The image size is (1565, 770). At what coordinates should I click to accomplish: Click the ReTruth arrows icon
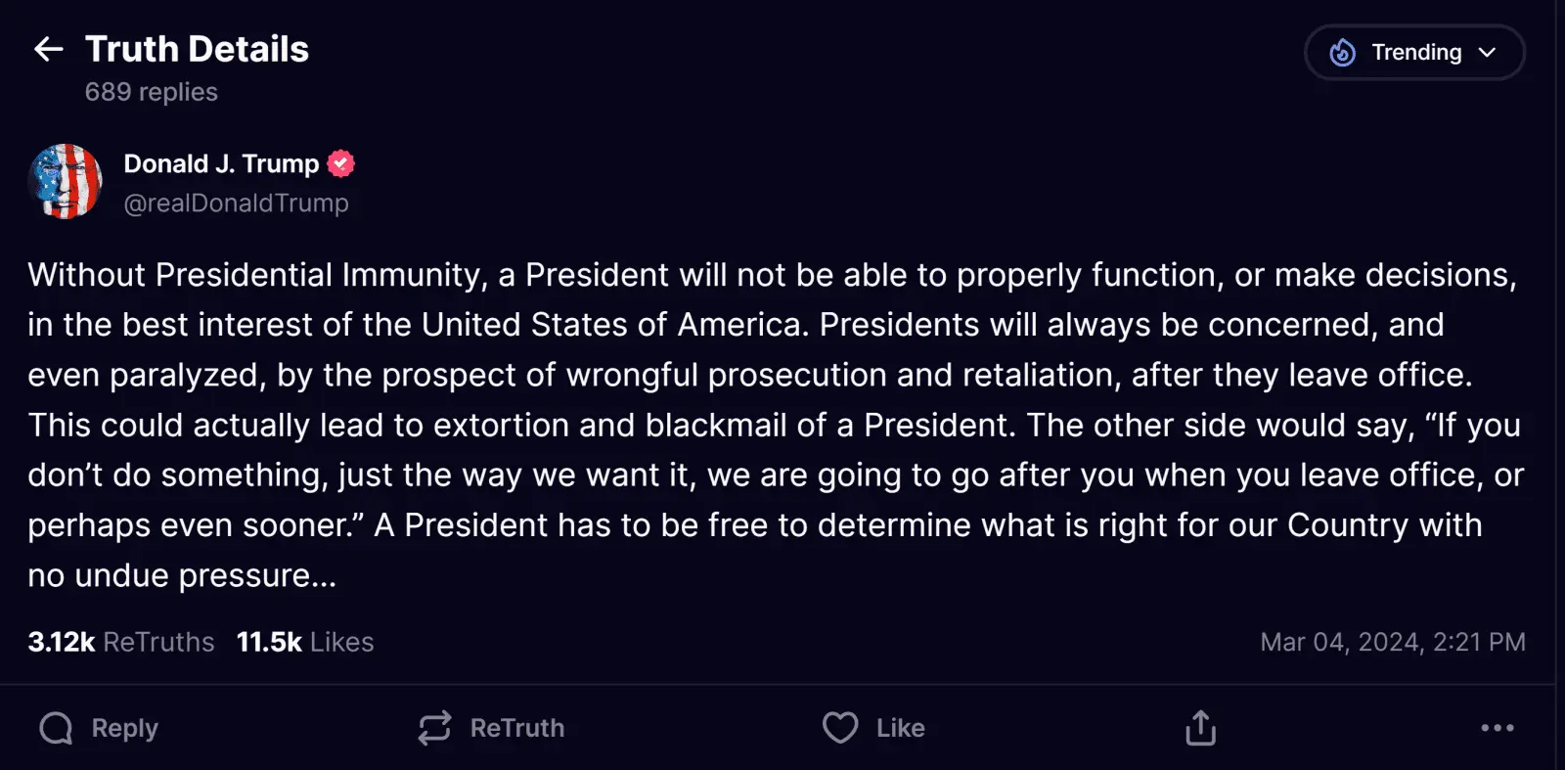click(435, 728)
